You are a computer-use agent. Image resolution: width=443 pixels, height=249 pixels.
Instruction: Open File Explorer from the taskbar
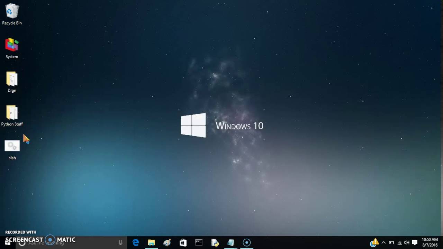pyautogui.click(x=151, y=243)
